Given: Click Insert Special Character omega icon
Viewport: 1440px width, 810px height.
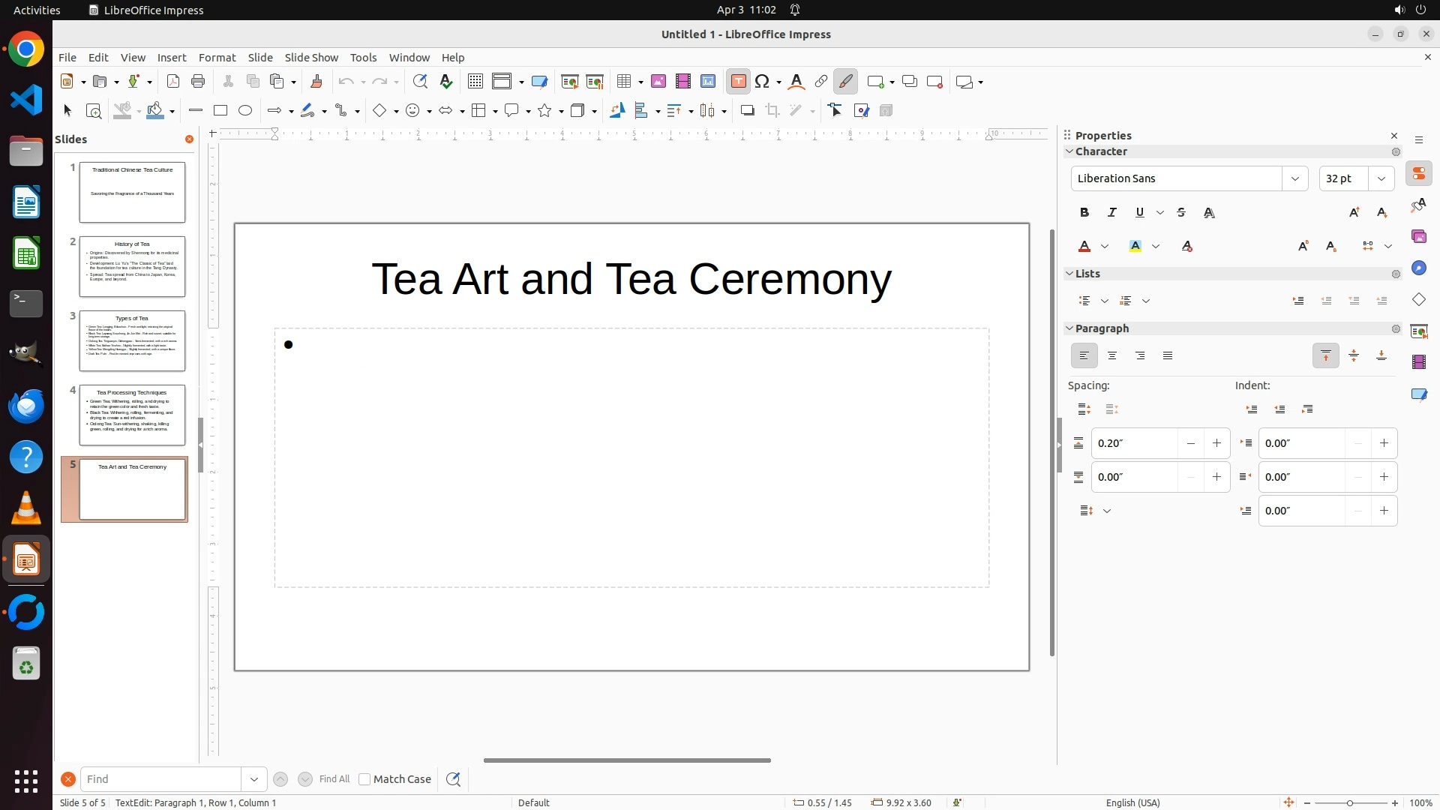Looking at the screenshot, I should coord(763,82).
